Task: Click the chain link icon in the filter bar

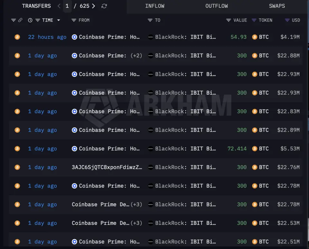Action: click(21, 20)
